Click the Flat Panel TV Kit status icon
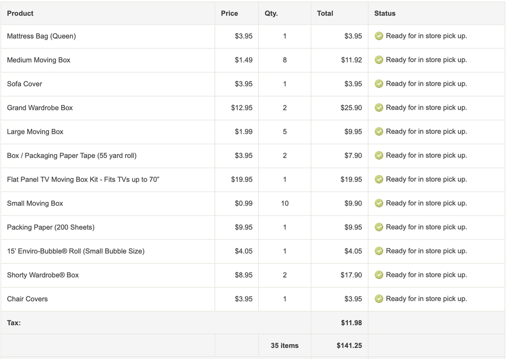The height and width of the screenshot is (359, 509). pyautogui.click(x=379, y=180)
